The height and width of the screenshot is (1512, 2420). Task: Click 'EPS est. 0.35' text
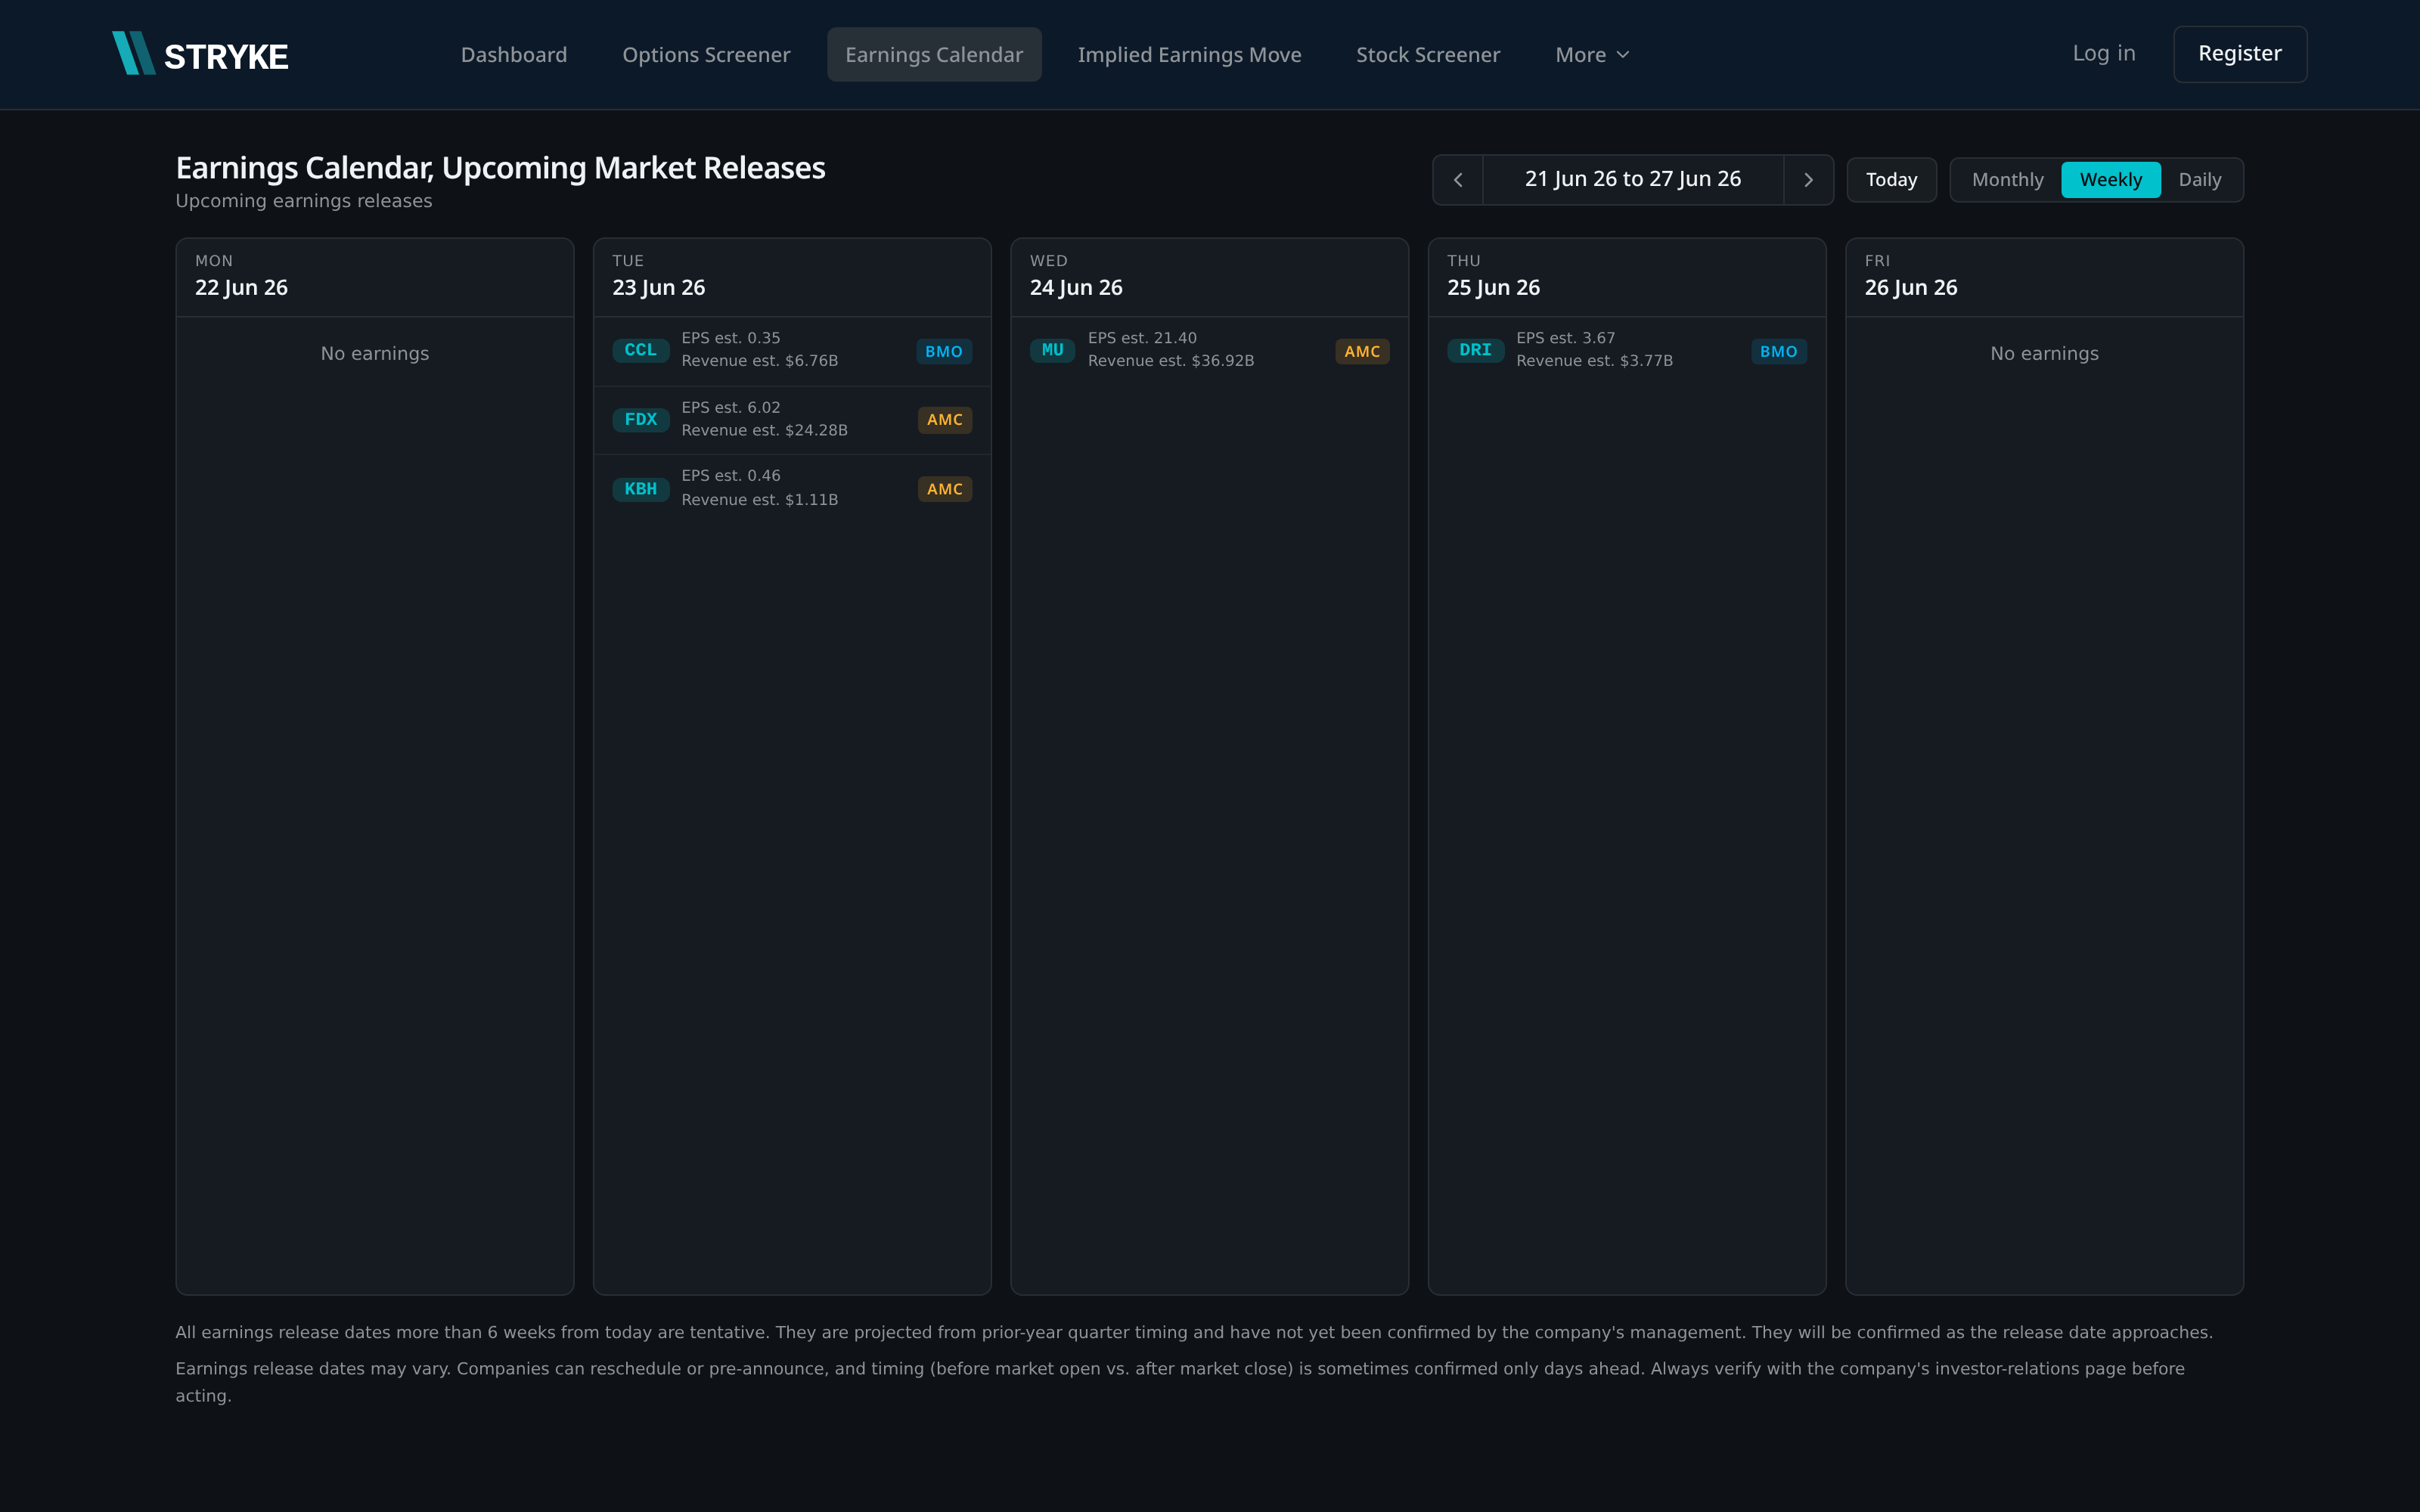click(731, 338)
